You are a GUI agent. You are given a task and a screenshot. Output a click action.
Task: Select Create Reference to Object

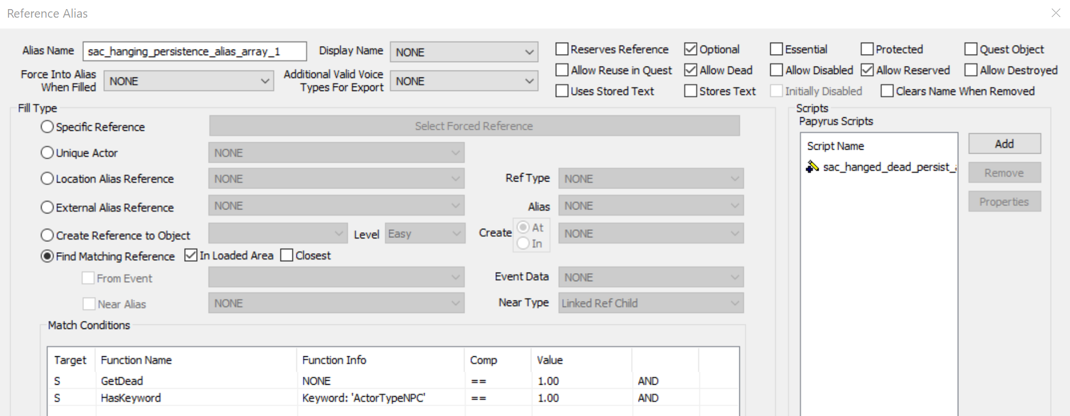47,236
